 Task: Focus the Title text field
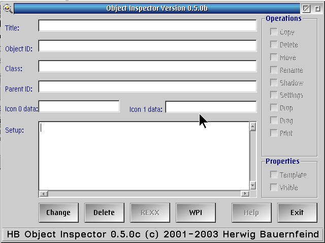pyautogui.click(x=147, y=26)
